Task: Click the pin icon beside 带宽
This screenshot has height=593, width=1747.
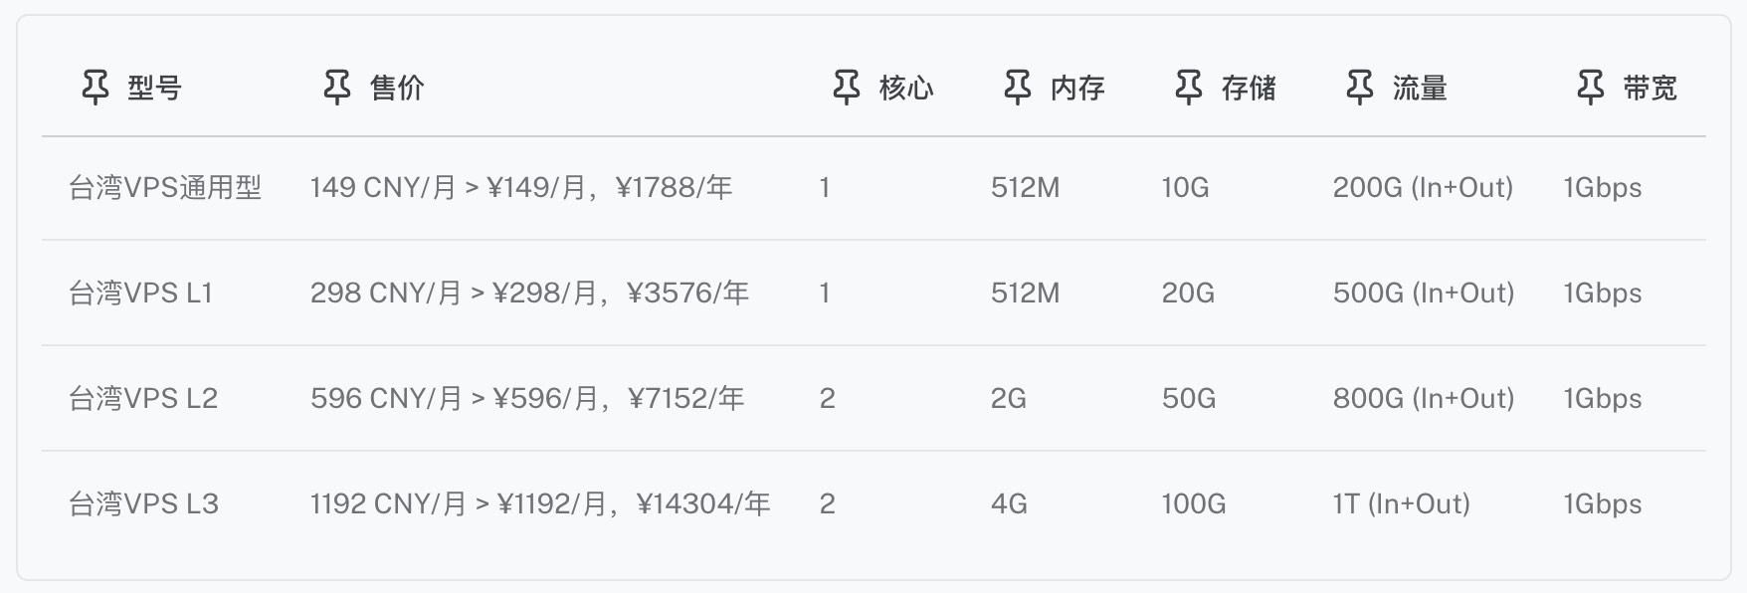Action: [x=1591, y=88]
